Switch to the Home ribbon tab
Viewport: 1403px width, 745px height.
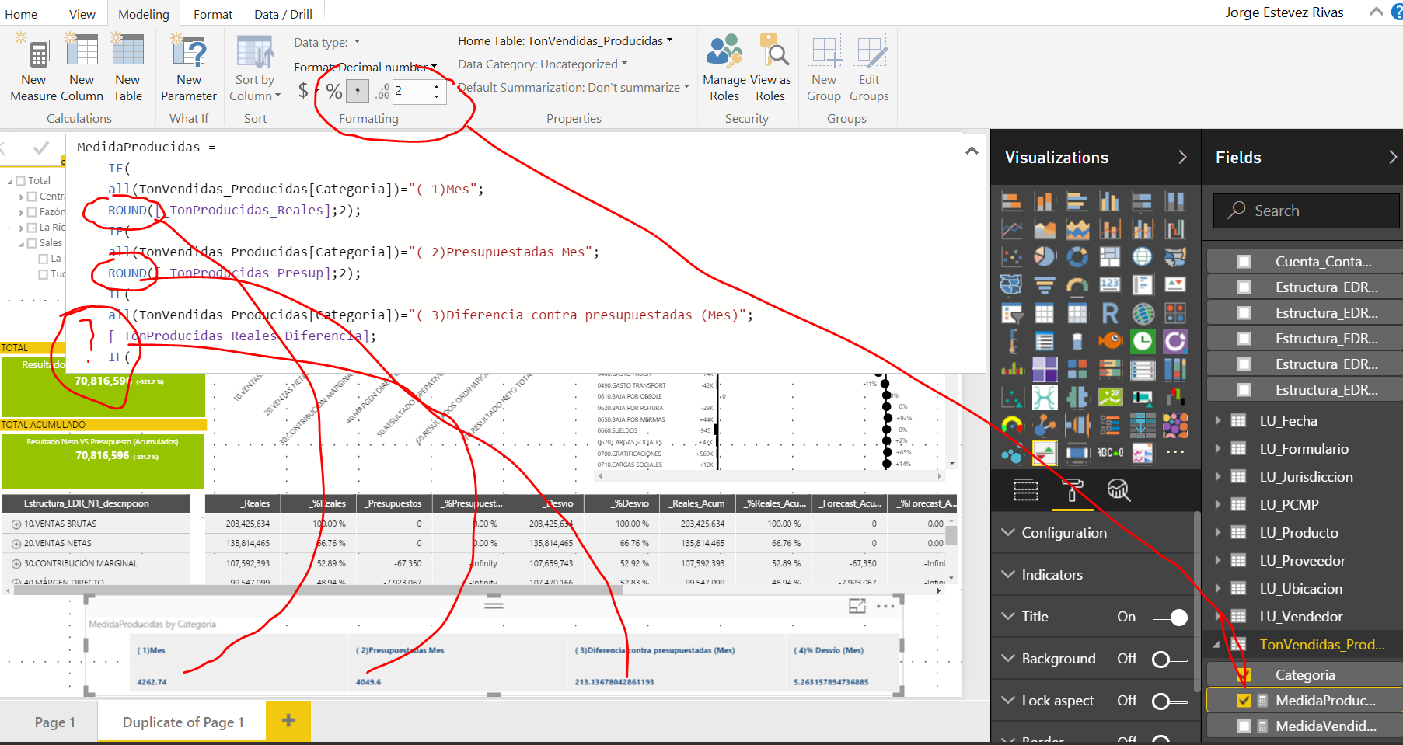click(21, 14)
